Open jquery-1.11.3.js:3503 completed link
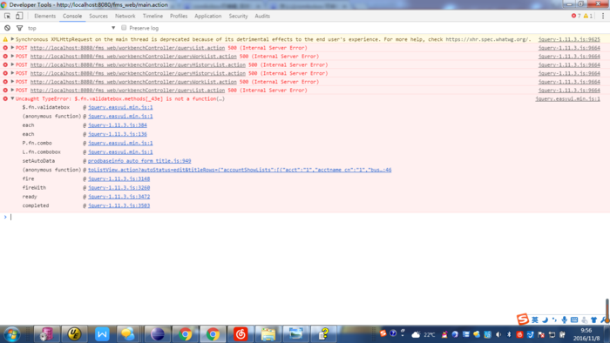The image size is (610, 343). (119, 205)
